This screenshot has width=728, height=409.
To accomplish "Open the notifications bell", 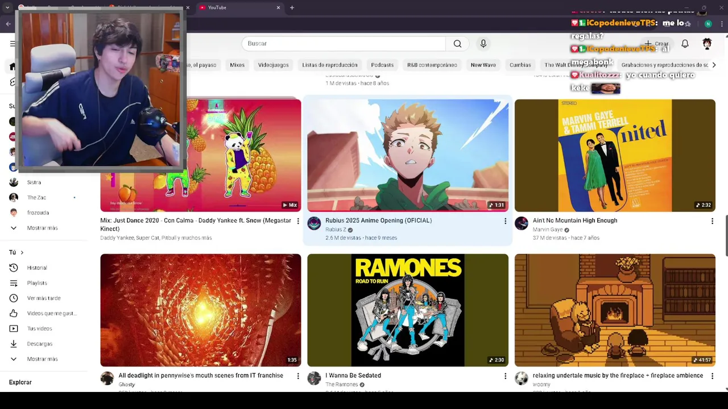I will pyautogui.click(x=685, y=44).
